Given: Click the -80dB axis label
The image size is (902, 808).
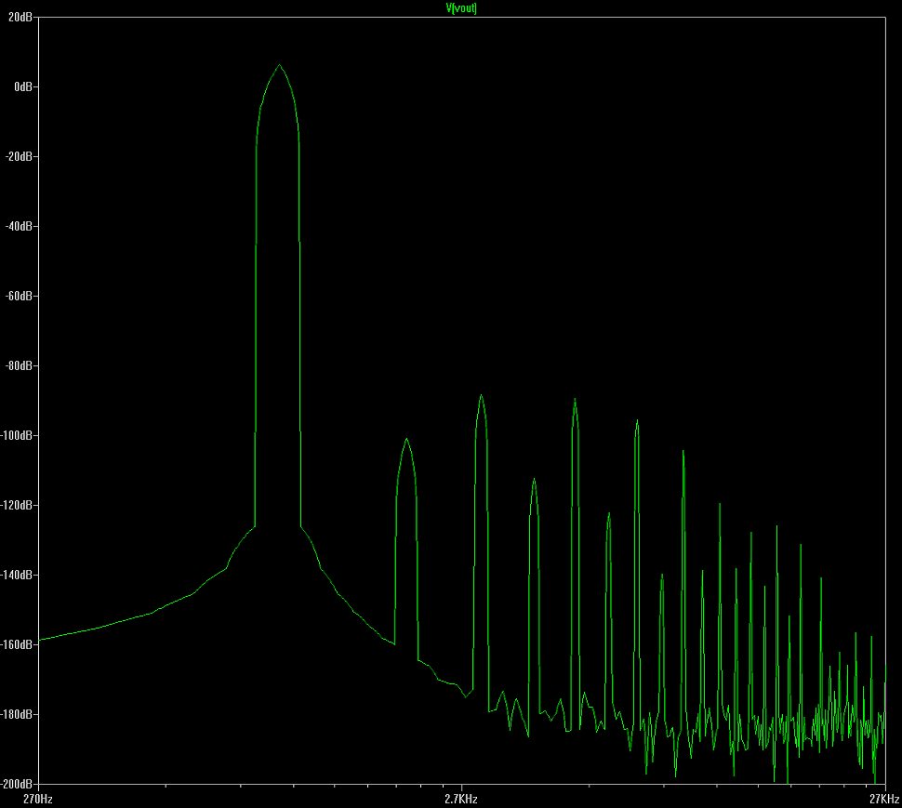Looking at the screenshot, I should tap(19, 365).
